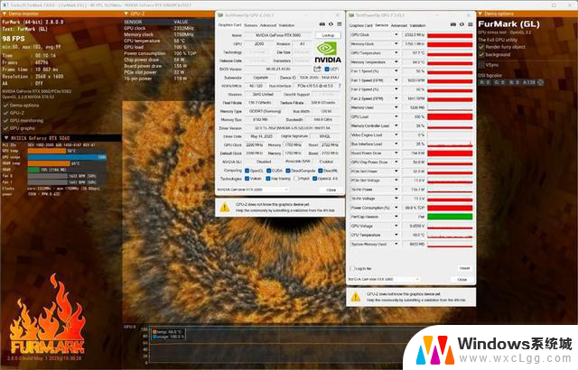Screen dimensions: 578x370
Task: Toggle the CUDA checkbox
Action: coord(269,171)
